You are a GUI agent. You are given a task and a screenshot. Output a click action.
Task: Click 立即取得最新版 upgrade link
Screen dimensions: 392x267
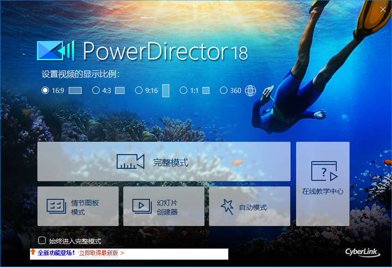click(101, 253)
